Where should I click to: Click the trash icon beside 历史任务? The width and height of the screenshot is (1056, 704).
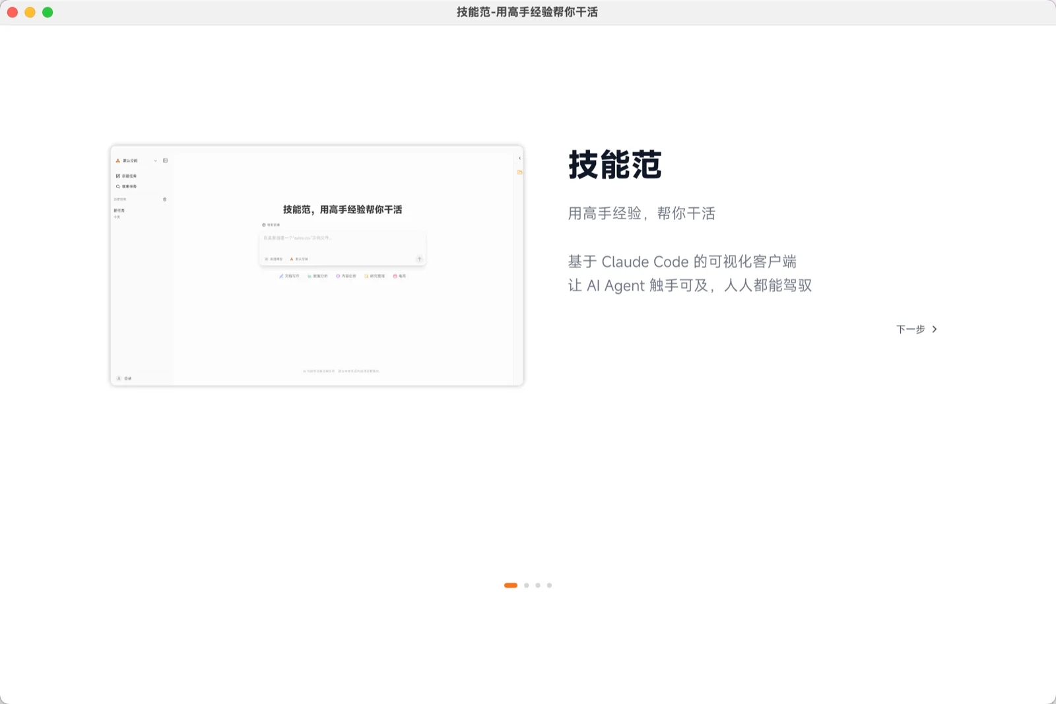(x=164, y=199)
